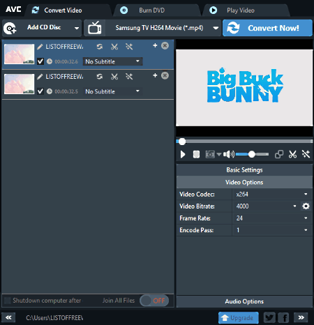Click the first file's LISTOFFREEW name
Viewport: 314px width, 325px height.
click(64, 47)
